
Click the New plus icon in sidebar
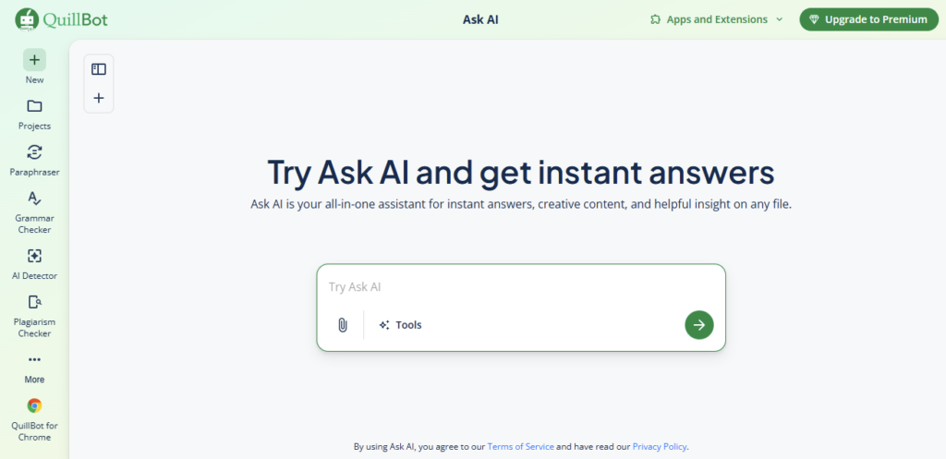click(x=34, y=61)
